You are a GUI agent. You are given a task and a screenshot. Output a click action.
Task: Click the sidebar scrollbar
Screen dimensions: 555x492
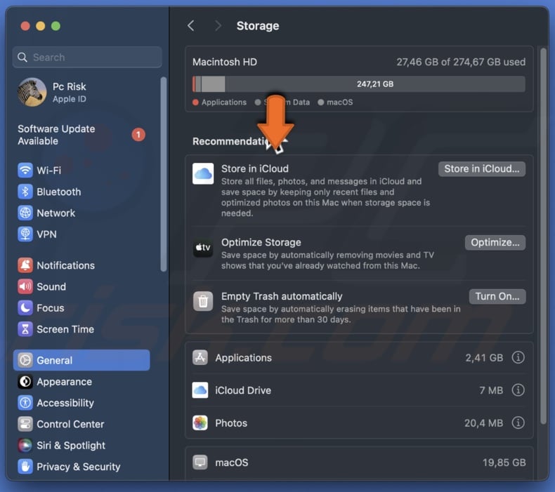[164, 174]
